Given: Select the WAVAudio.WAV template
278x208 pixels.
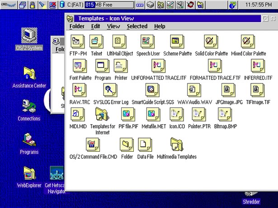Looking at the screenshot, I should point(194,91).
